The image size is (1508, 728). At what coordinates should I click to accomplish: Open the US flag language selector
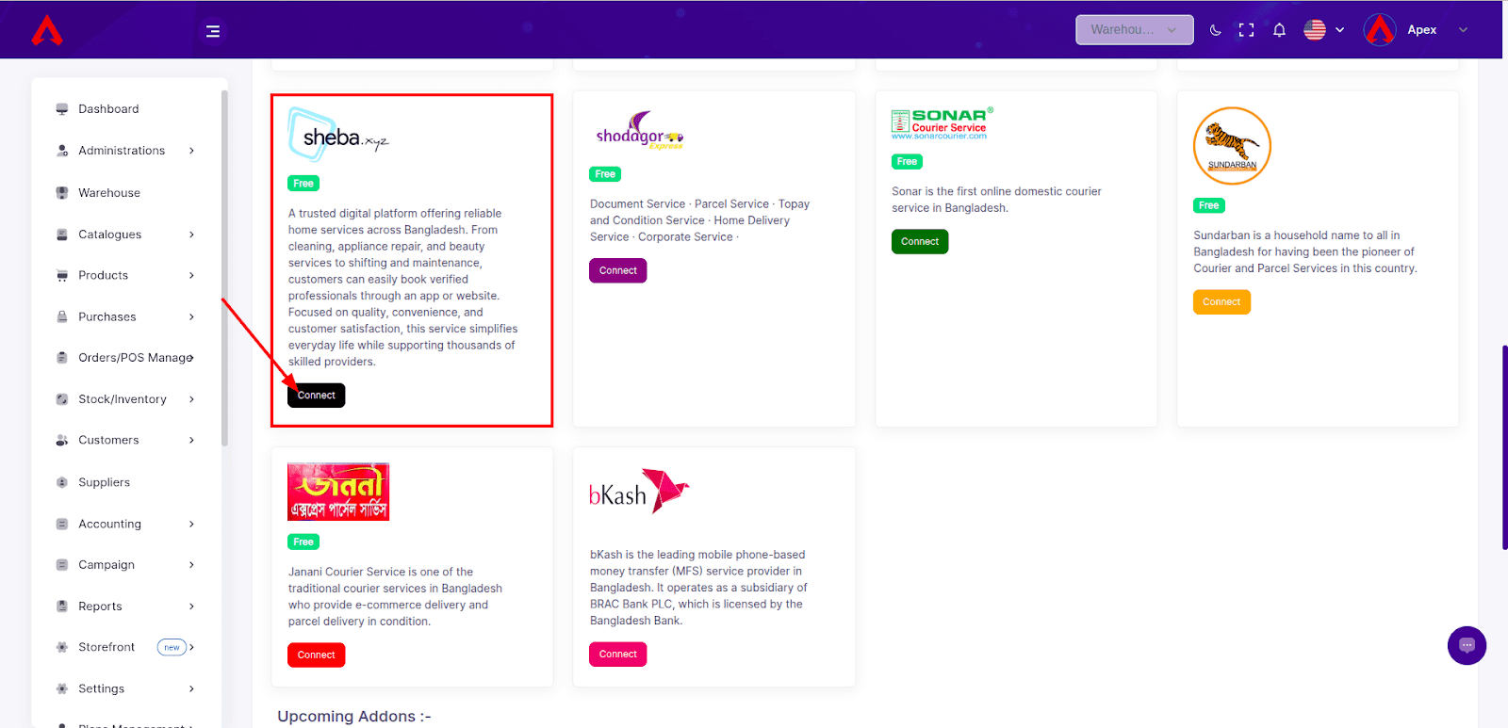click(1323, 30)
